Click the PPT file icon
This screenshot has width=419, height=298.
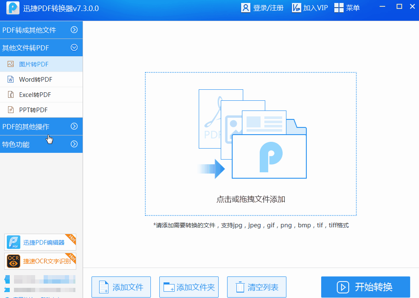(11, 110)
